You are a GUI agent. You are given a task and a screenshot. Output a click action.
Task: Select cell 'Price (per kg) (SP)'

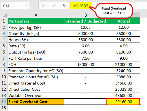(x=36, y=27)
